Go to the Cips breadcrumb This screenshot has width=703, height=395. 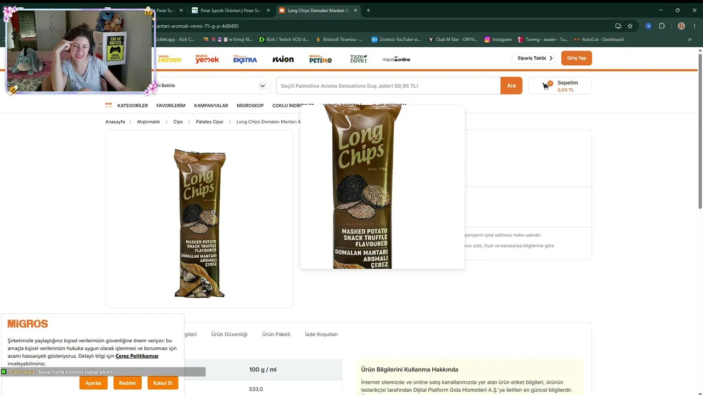pos(178,122)
